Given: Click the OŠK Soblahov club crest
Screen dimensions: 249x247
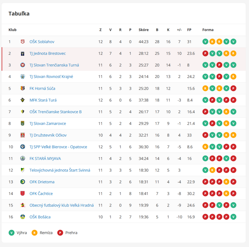Looking at the screenshot, I should coord(23,42).
